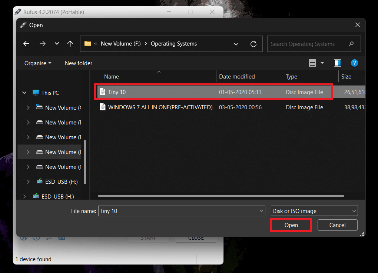Open help with the question mark icon
The image size is (378, 273).
pos(354,63)
